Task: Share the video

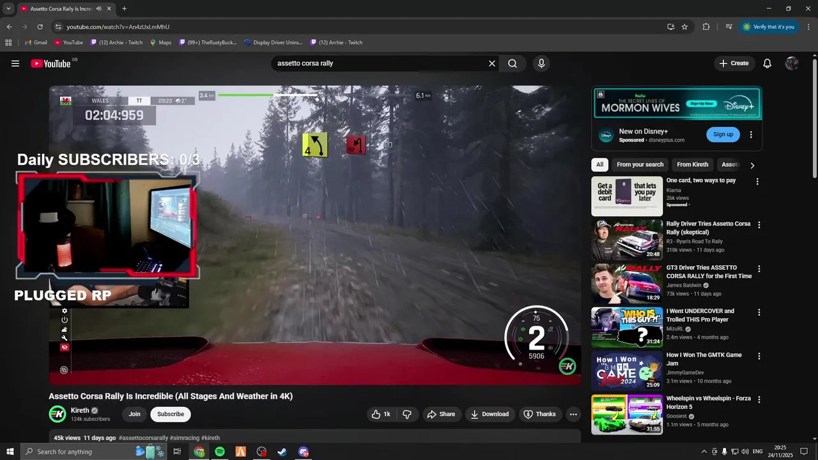Action: click(x=441, y=414)
